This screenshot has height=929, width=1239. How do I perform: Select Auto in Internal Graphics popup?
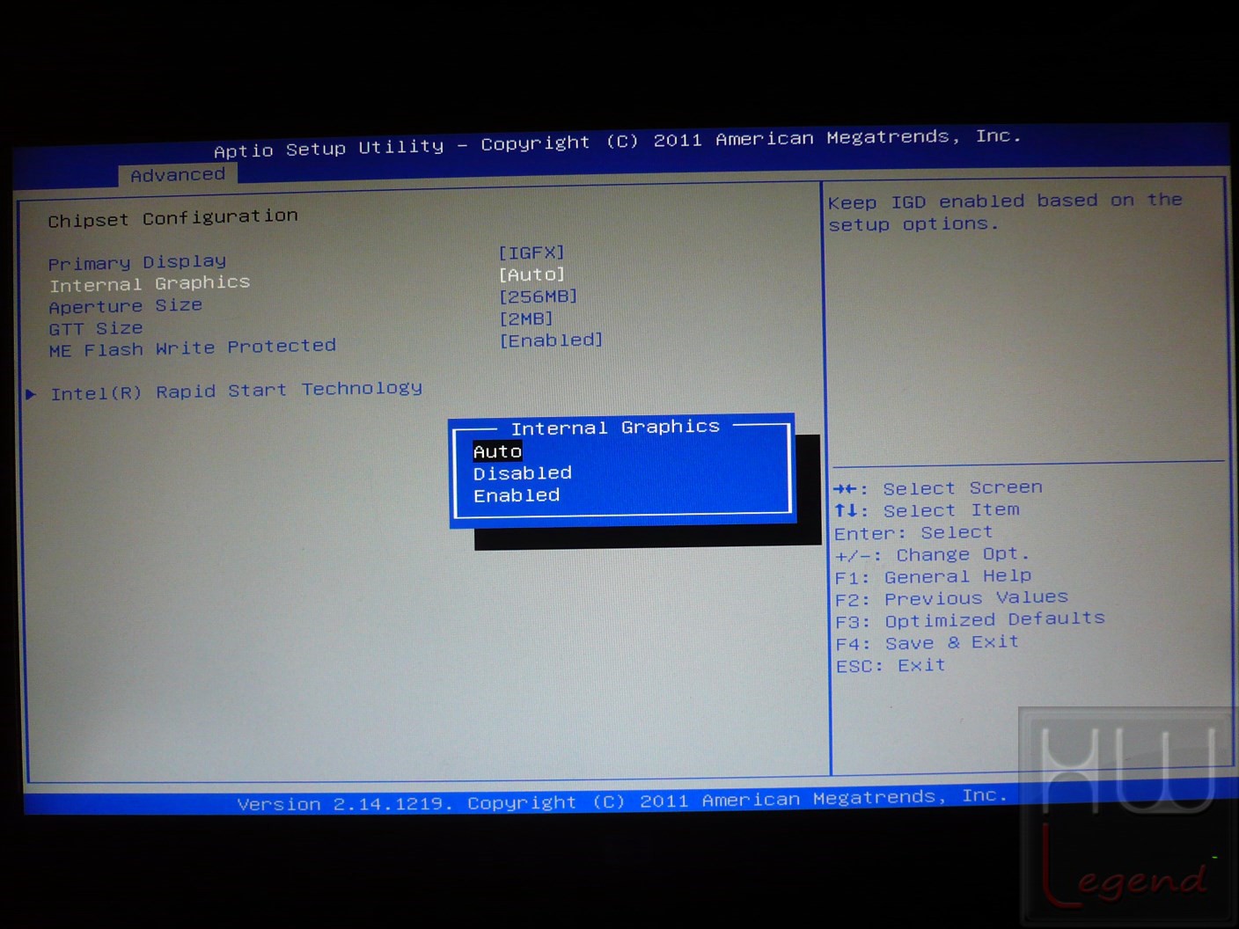coord(498,451)
